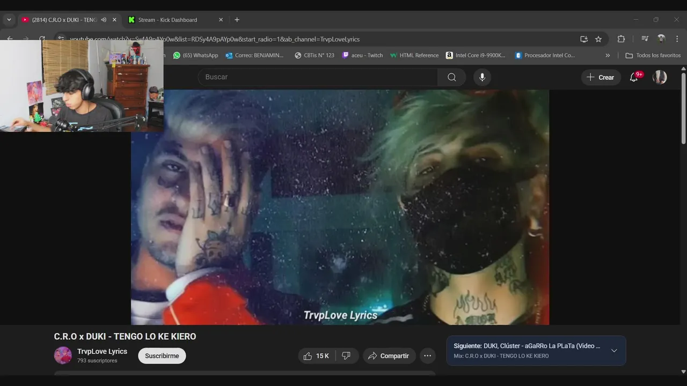Expand hidden bookmarks with the double chevron

(x=608, y=55)
